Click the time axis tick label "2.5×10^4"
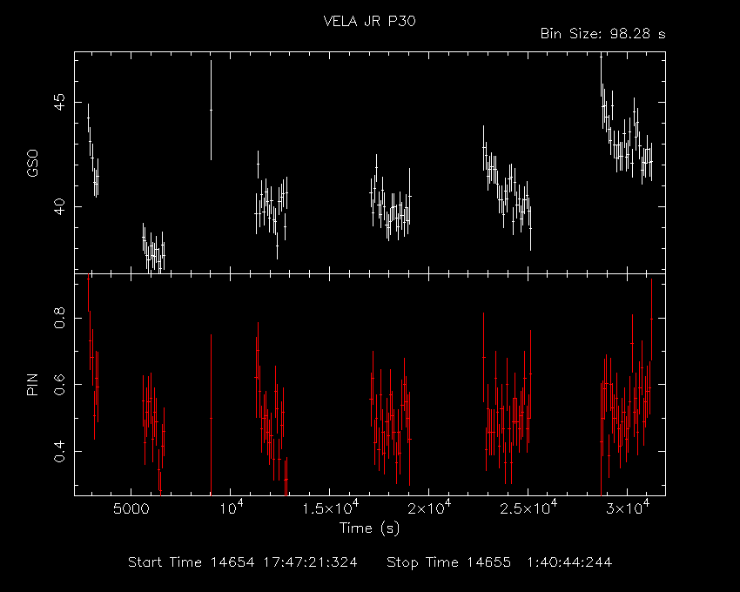740x592 pixels. point(528,508)
